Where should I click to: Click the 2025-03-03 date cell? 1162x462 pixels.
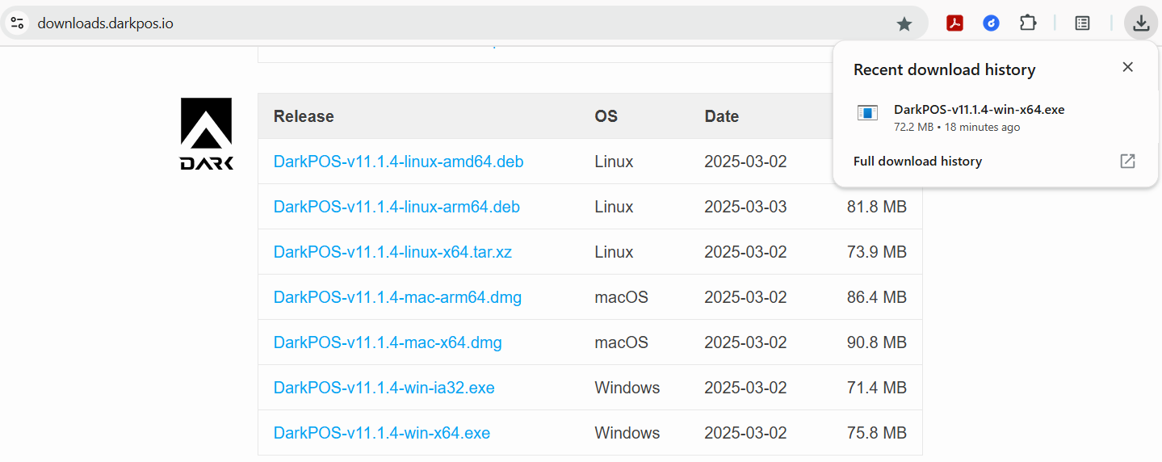click(745, 207)
